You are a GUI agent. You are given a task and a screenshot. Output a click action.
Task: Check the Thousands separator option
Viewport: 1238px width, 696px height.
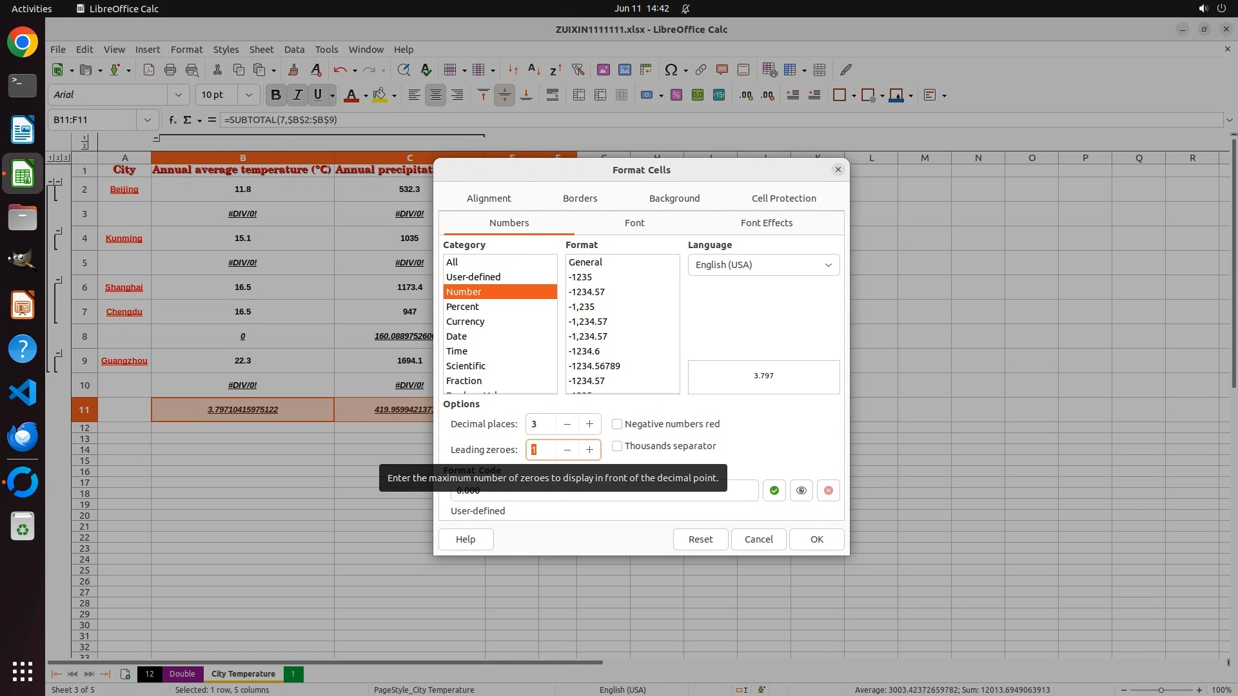click(x=617, y=446)
